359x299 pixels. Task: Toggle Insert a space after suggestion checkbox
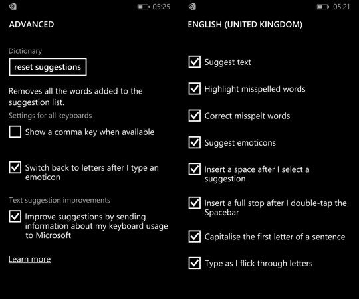195,169
